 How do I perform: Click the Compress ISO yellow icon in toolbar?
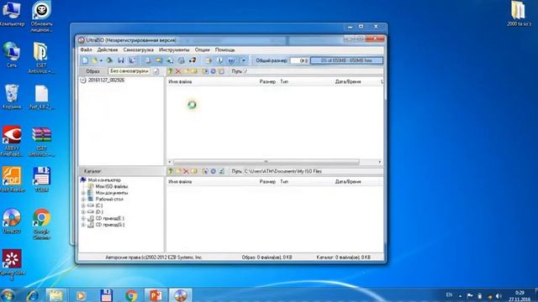159,60
